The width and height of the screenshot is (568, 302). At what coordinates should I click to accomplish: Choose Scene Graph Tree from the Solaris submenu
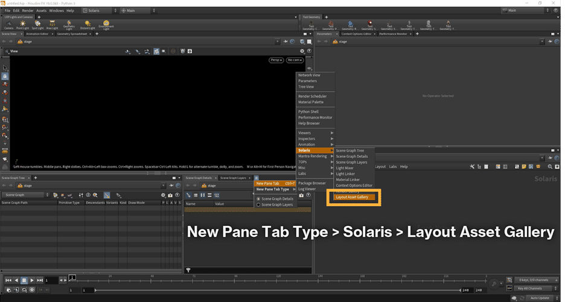350,151
